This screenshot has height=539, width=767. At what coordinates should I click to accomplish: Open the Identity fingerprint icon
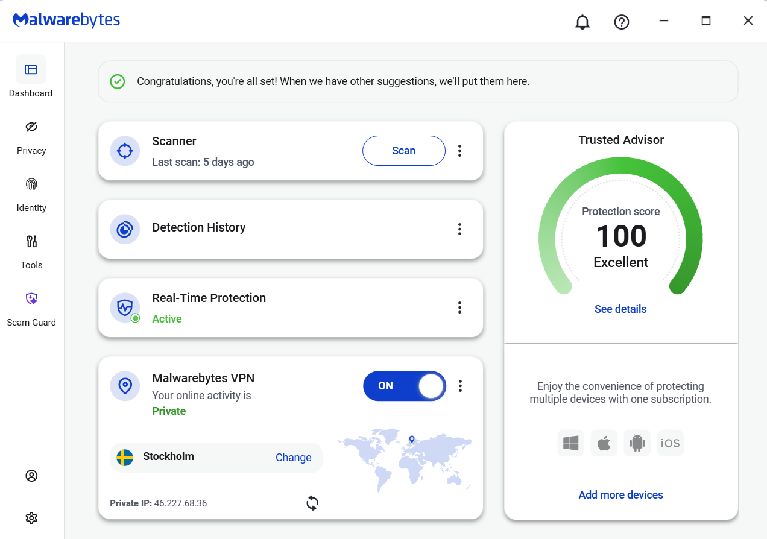tap(31, 184)
